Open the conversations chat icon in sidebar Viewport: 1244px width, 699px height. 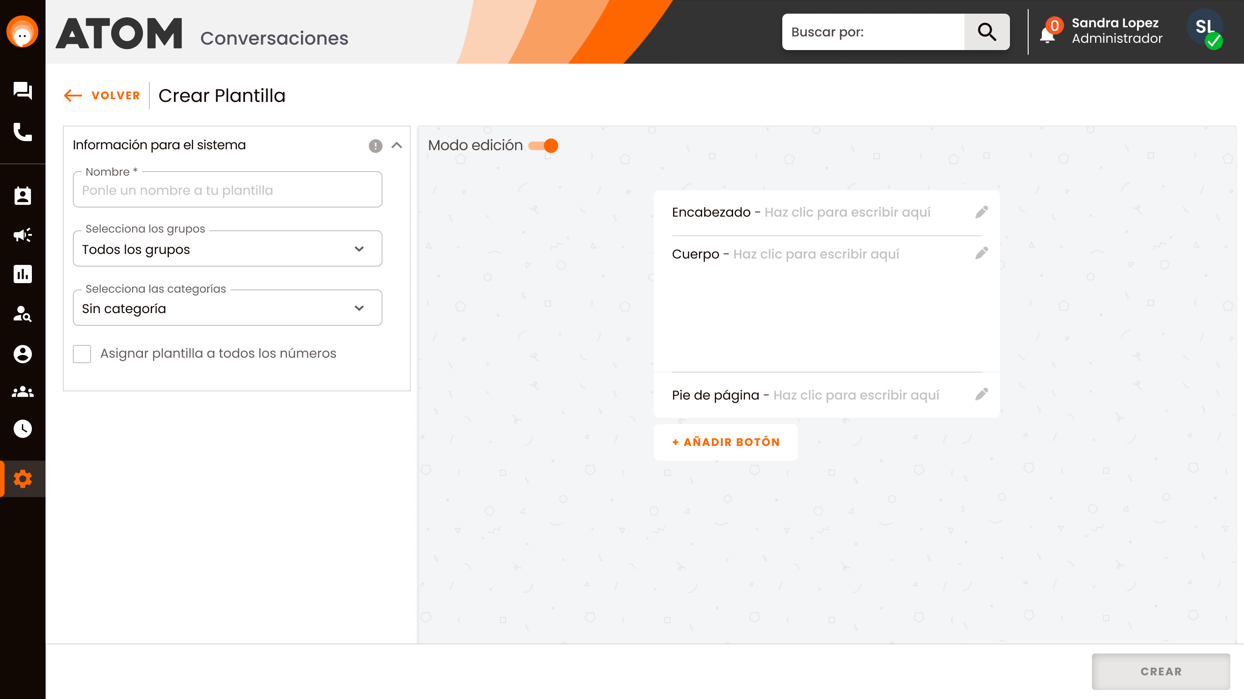coord(23,90)
